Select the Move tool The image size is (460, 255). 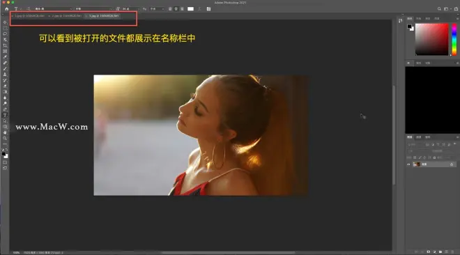click(x=5, y=22)
